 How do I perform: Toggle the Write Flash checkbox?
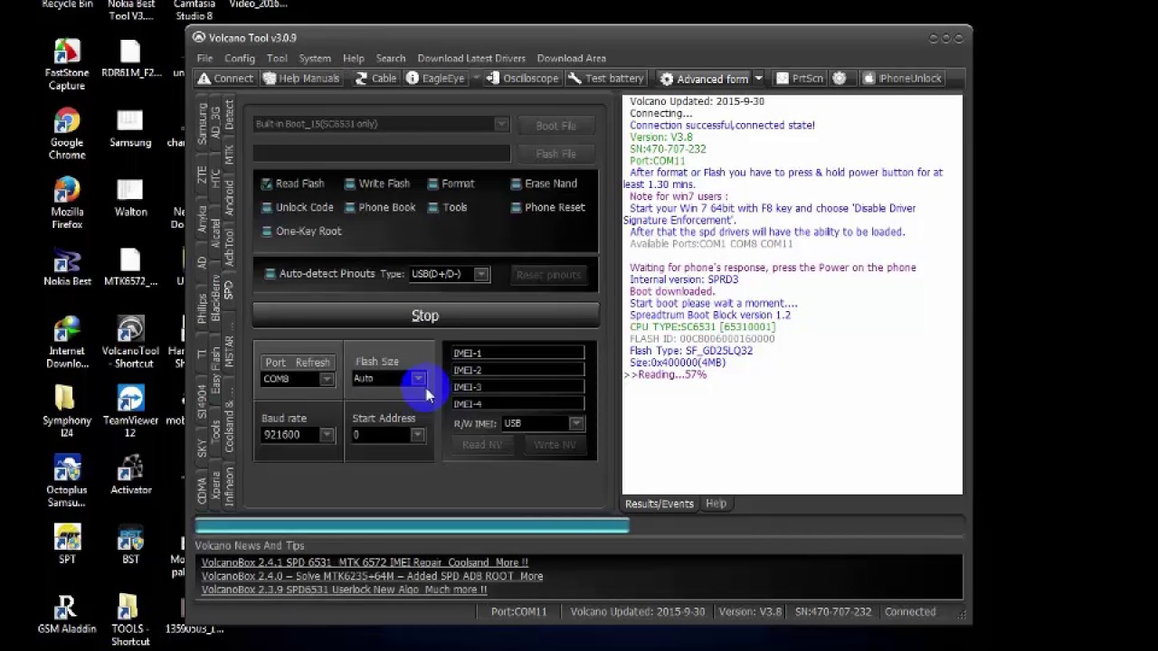[350, 184]
